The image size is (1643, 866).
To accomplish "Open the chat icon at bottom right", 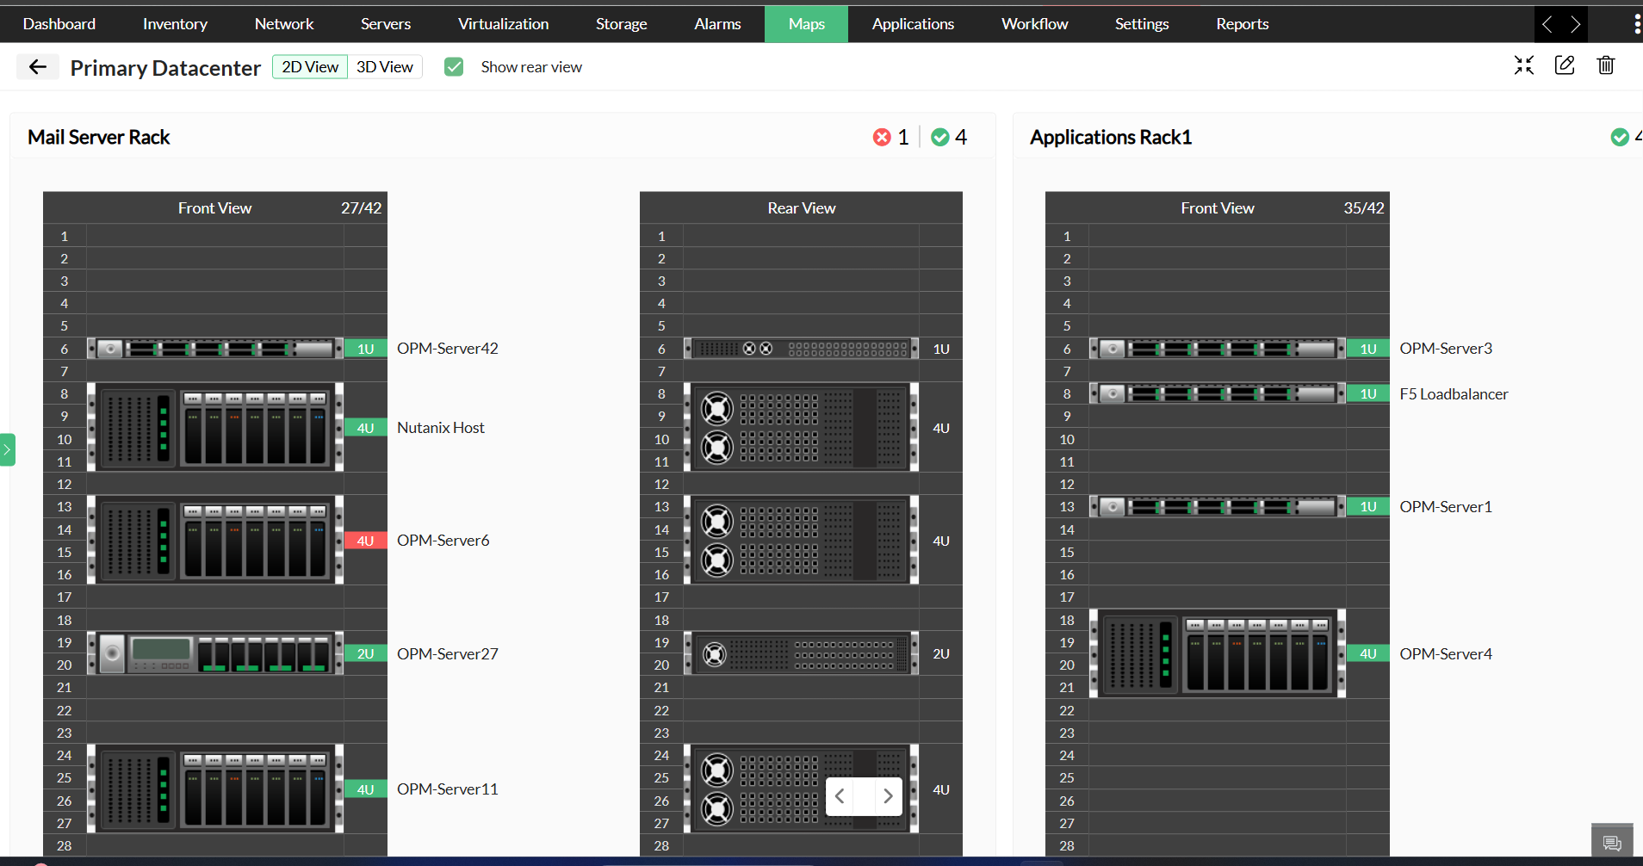I will tap(1612, 843).
